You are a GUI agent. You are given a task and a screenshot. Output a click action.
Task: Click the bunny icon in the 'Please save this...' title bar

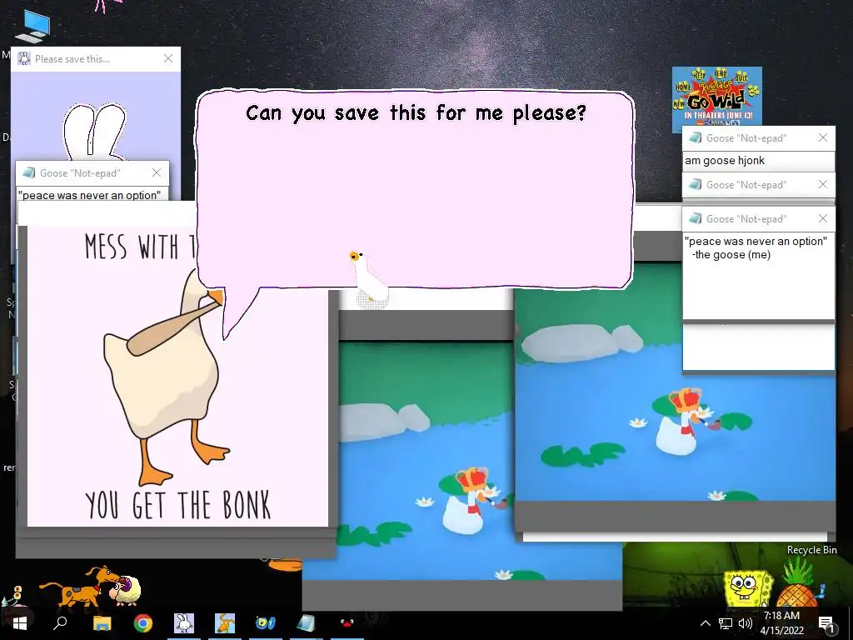tap(24, 58)
